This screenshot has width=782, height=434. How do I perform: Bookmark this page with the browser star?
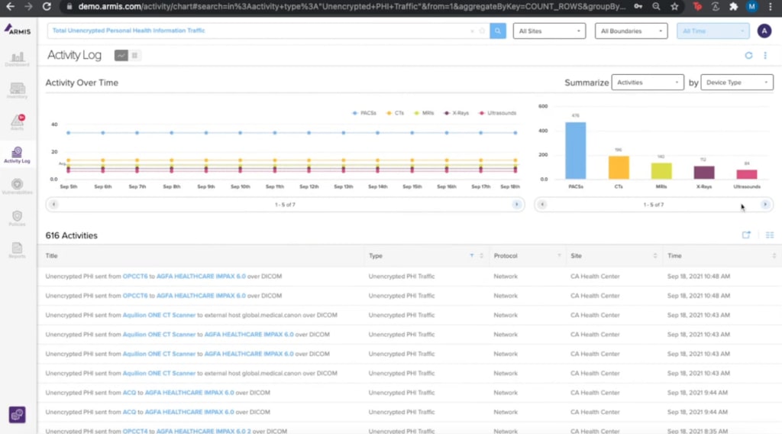674,6
